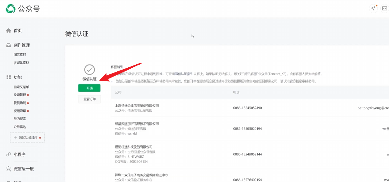The width and height of the screenshot is (389, 182).
Task: Click the 微信认证 page title
Action: click(77, 34)
